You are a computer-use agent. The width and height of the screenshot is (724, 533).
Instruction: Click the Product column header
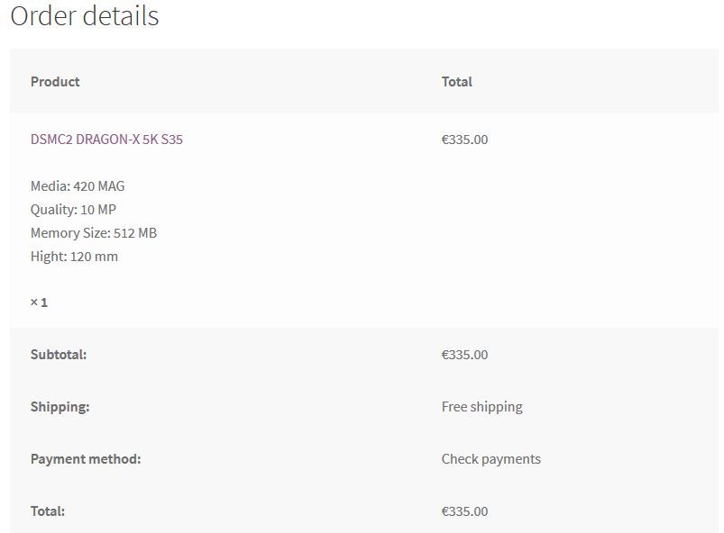(55, 82)
